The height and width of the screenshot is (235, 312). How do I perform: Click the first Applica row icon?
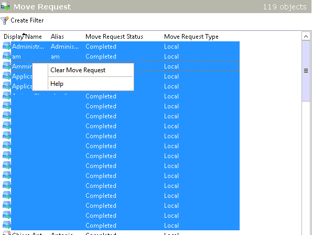7,76
